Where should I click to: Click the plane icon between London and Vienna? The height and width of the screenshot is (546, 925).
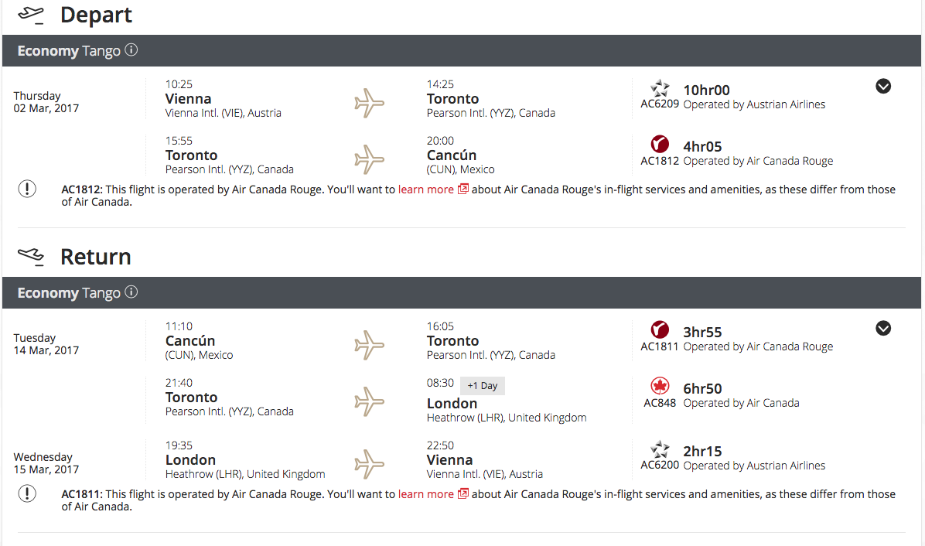[x=369, y=464]
